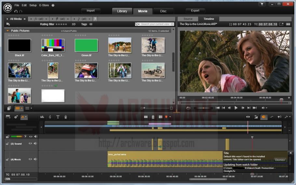Toggle lock on the Sound track
The width and height of the screenshot is (296, 185).
coord(7,144)
